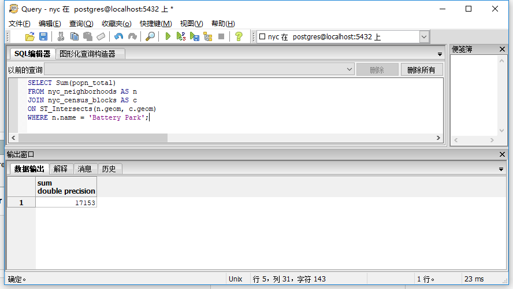This screenshot has height=289, width=513.
Task: Open the connection dropdown for nyc database
Action: 424,36
